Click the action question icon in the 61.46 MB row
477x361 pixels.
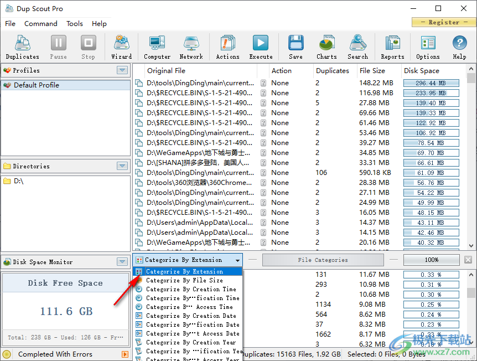click(x=263, y=123)
